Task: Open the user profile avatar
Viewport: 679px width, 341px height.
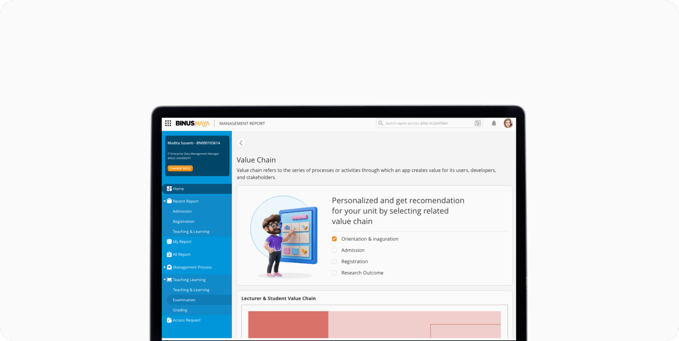Action: click(x=508, y=123)
